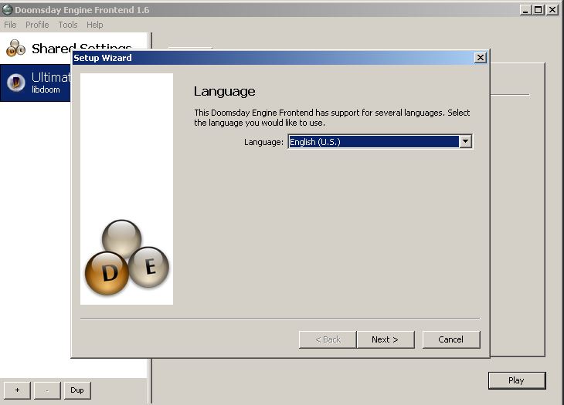Click the Doomsday Engine title bar icon
This screenshot has width=564, height=405.
[7, 10]
